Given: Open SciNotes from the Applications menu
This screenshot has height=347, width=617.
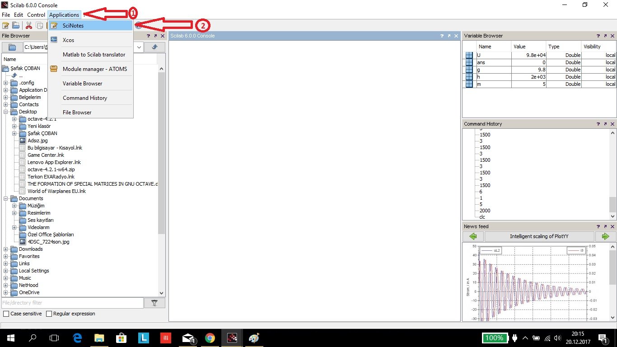Looking at the screenshot, I should coord(90,26).
